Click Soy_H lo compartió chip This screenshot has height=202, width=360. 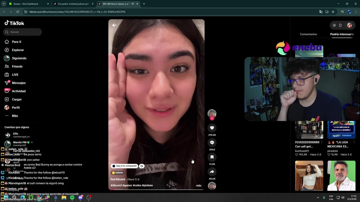pyautogui.click(x=124, y=166)
